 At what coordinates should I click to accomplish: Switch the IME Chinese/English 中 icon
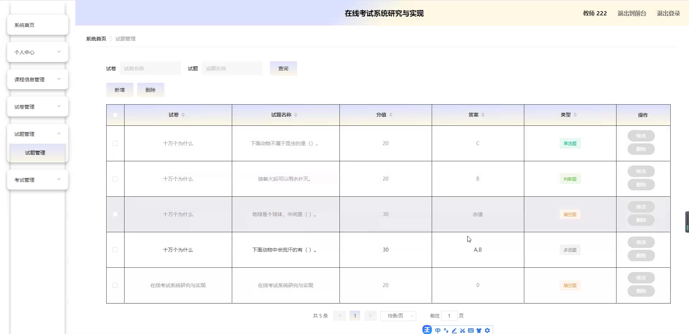coord(438,330)
